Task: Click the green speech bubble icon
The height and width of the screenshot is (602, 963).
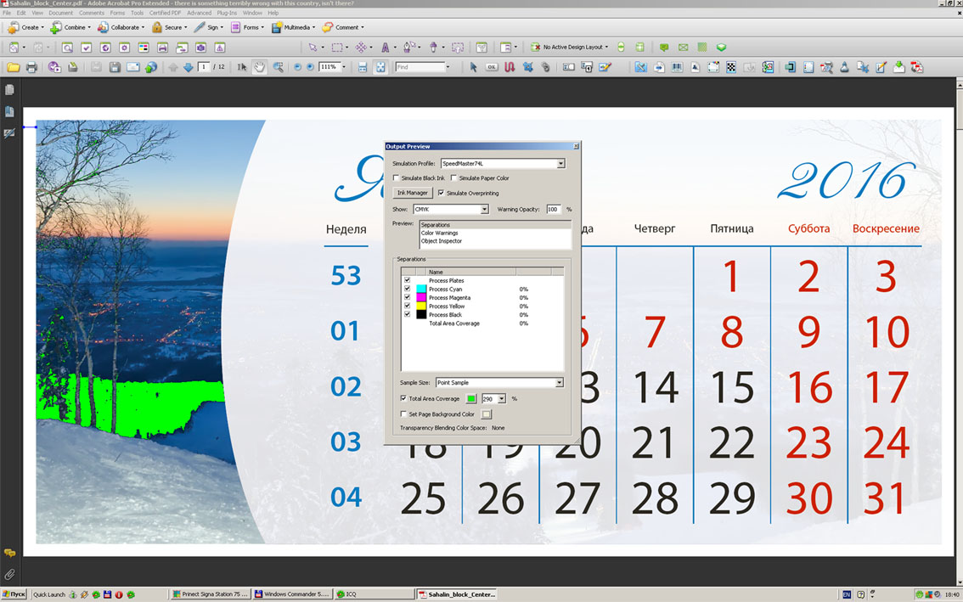Action: [664, 48]
